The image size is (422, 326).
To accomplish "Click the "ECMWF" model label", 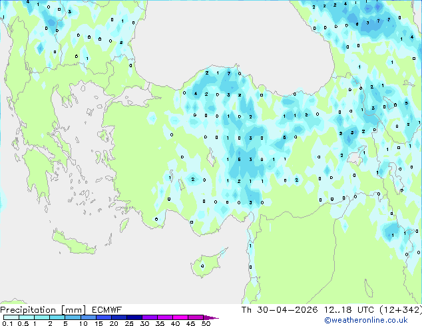I will click(107, 310).
